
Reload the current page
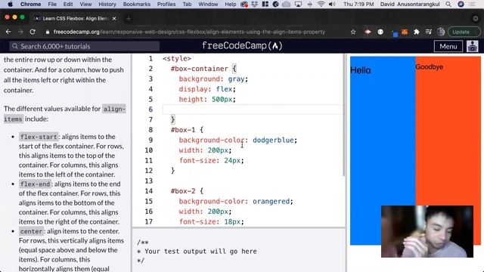(33, 32)
